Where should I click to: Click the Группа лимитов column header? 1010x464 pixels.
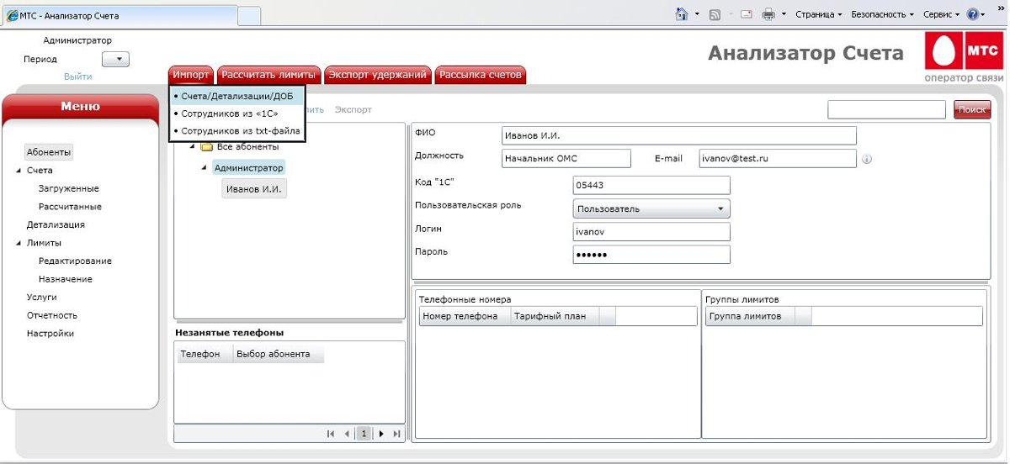[749, 316]
